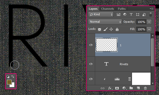Reset default foreground and background colors
The width and height of the screenshot is (159, 95).
8,77
